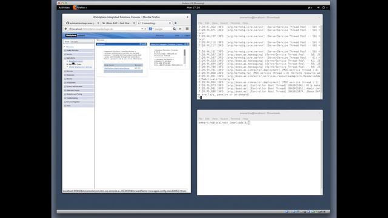Expand the Security section
The image size is (388, 218).
coord(79,79)
